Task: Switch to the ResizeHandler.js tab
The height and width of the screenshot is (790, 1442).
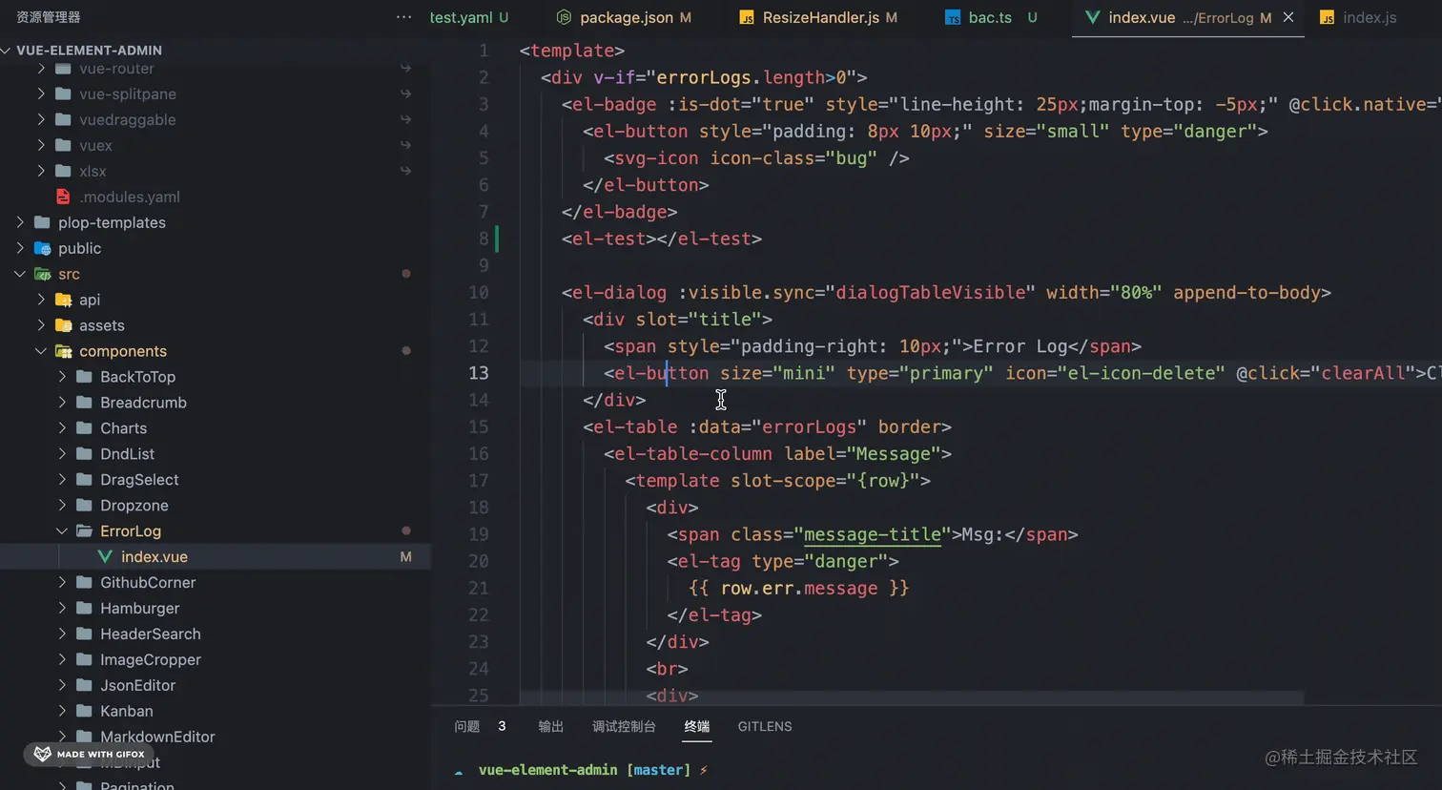Action: (x=821, y=17)
